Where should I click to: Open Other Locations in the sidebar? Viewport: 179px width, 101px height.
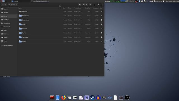click(9, 45)
